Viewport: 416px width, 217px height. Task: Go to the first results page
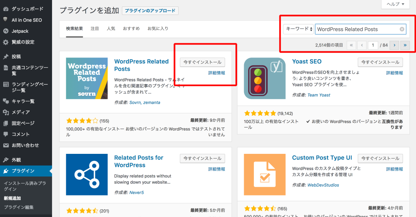pos(351,45)
